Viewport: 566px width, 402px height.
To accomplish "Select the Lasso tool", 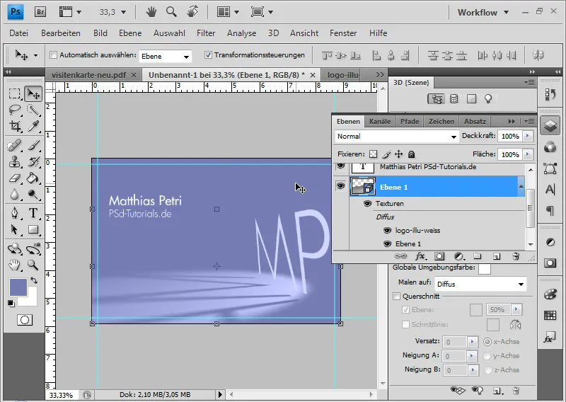I will point(14,110).
